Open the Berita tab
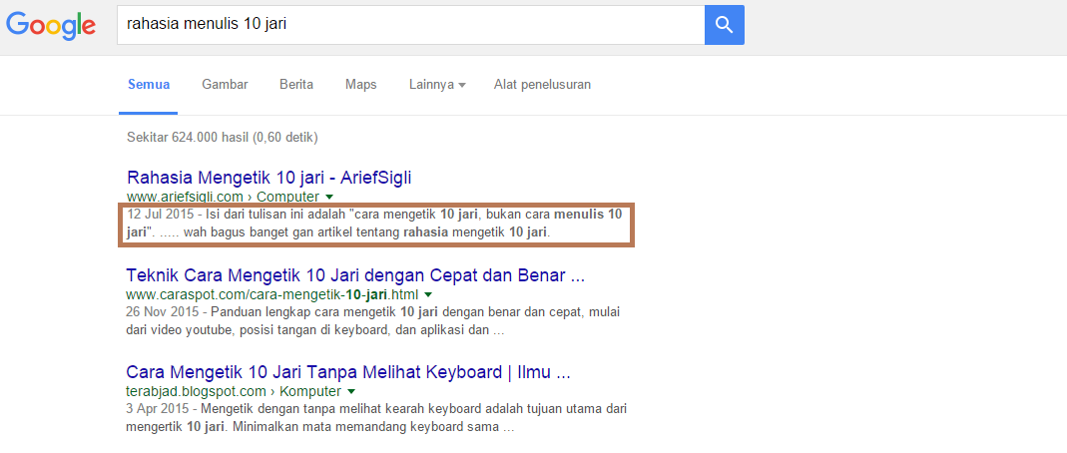Viewport: 1067px width, 453px height. click(296, 85)
